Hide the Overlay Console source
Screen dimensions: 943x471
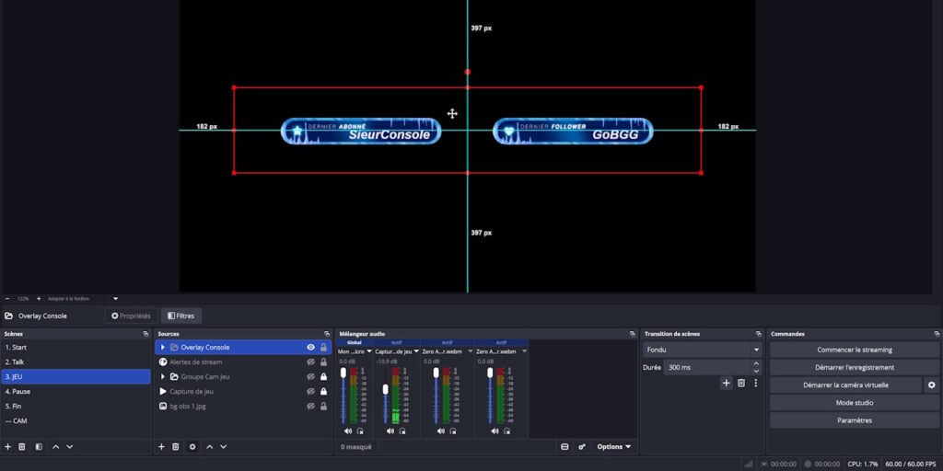pyautogui.click(x=311, y=347)
